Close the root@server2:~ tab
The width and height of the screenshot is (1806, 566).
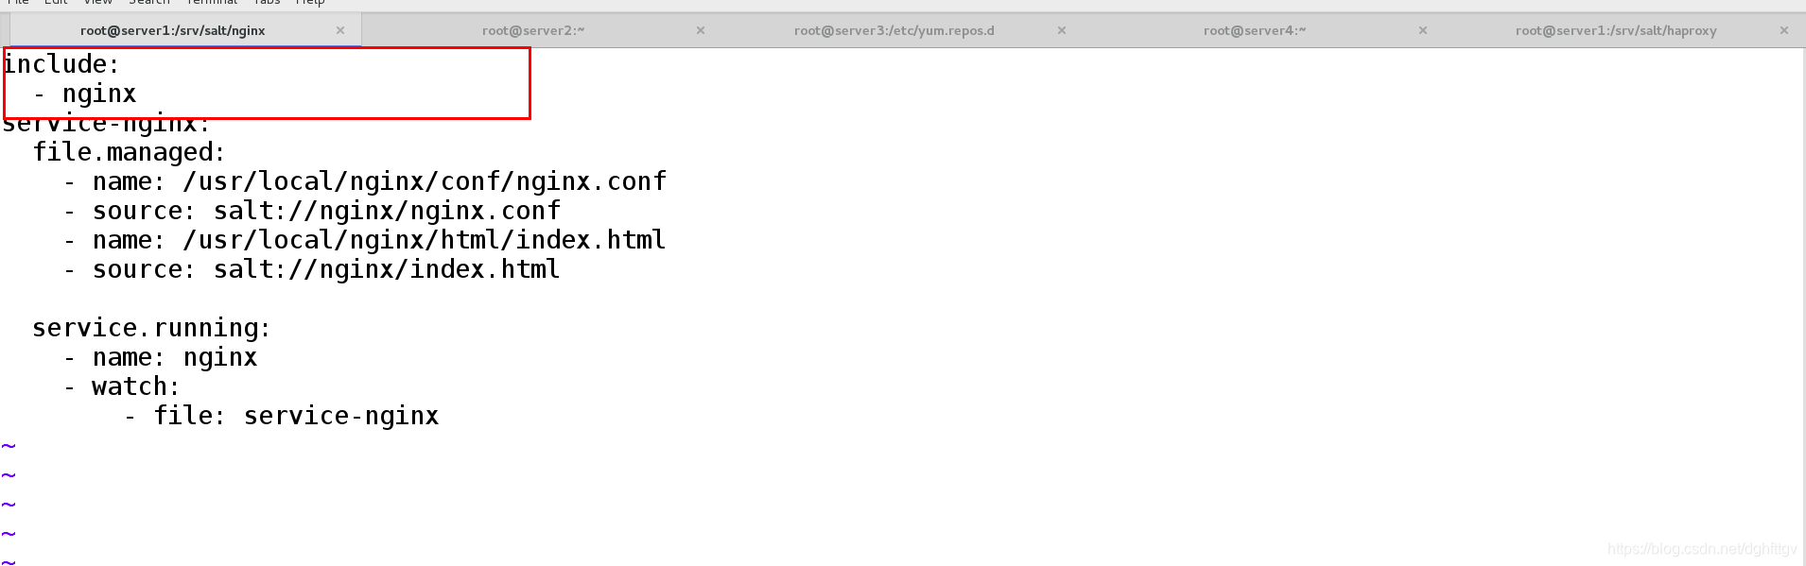[x=701, y=30]
